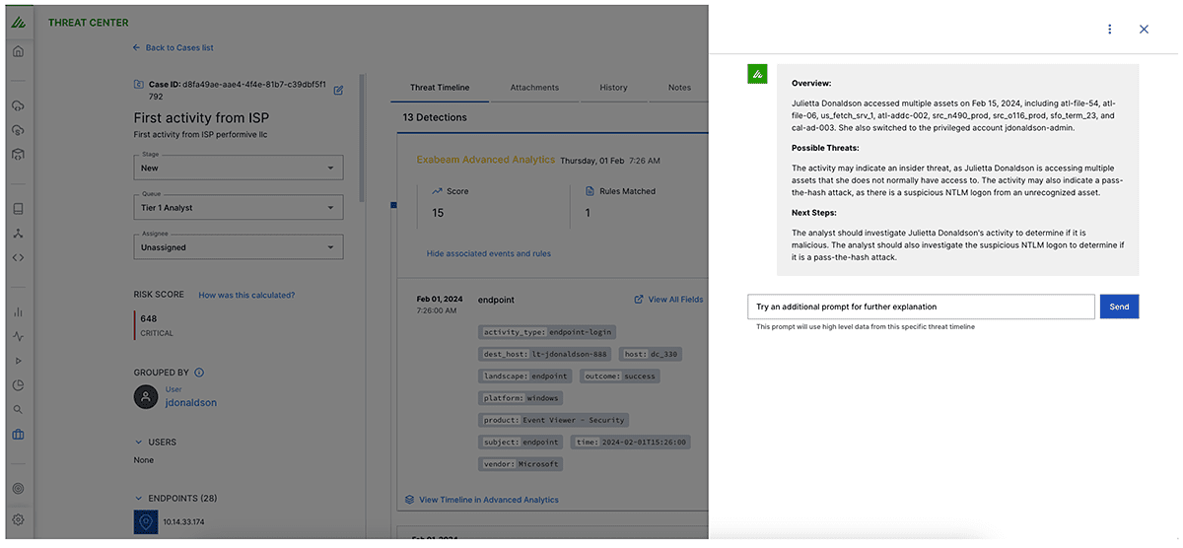Switch to the Threat Timeline tab
The image size is (1183, 548).
pos(440,88)
